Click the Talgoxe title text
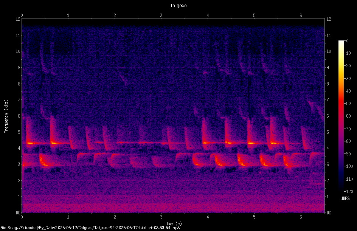 coord(178,5)
